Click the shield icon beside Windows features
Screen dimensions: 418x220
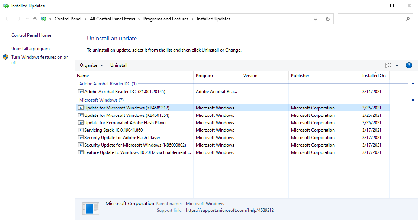pyautogui.click(x=6, y=57)
